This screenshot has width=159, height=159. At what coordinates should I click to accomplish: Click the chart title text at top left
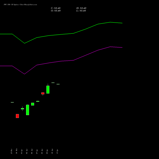(x=20, y=5)
